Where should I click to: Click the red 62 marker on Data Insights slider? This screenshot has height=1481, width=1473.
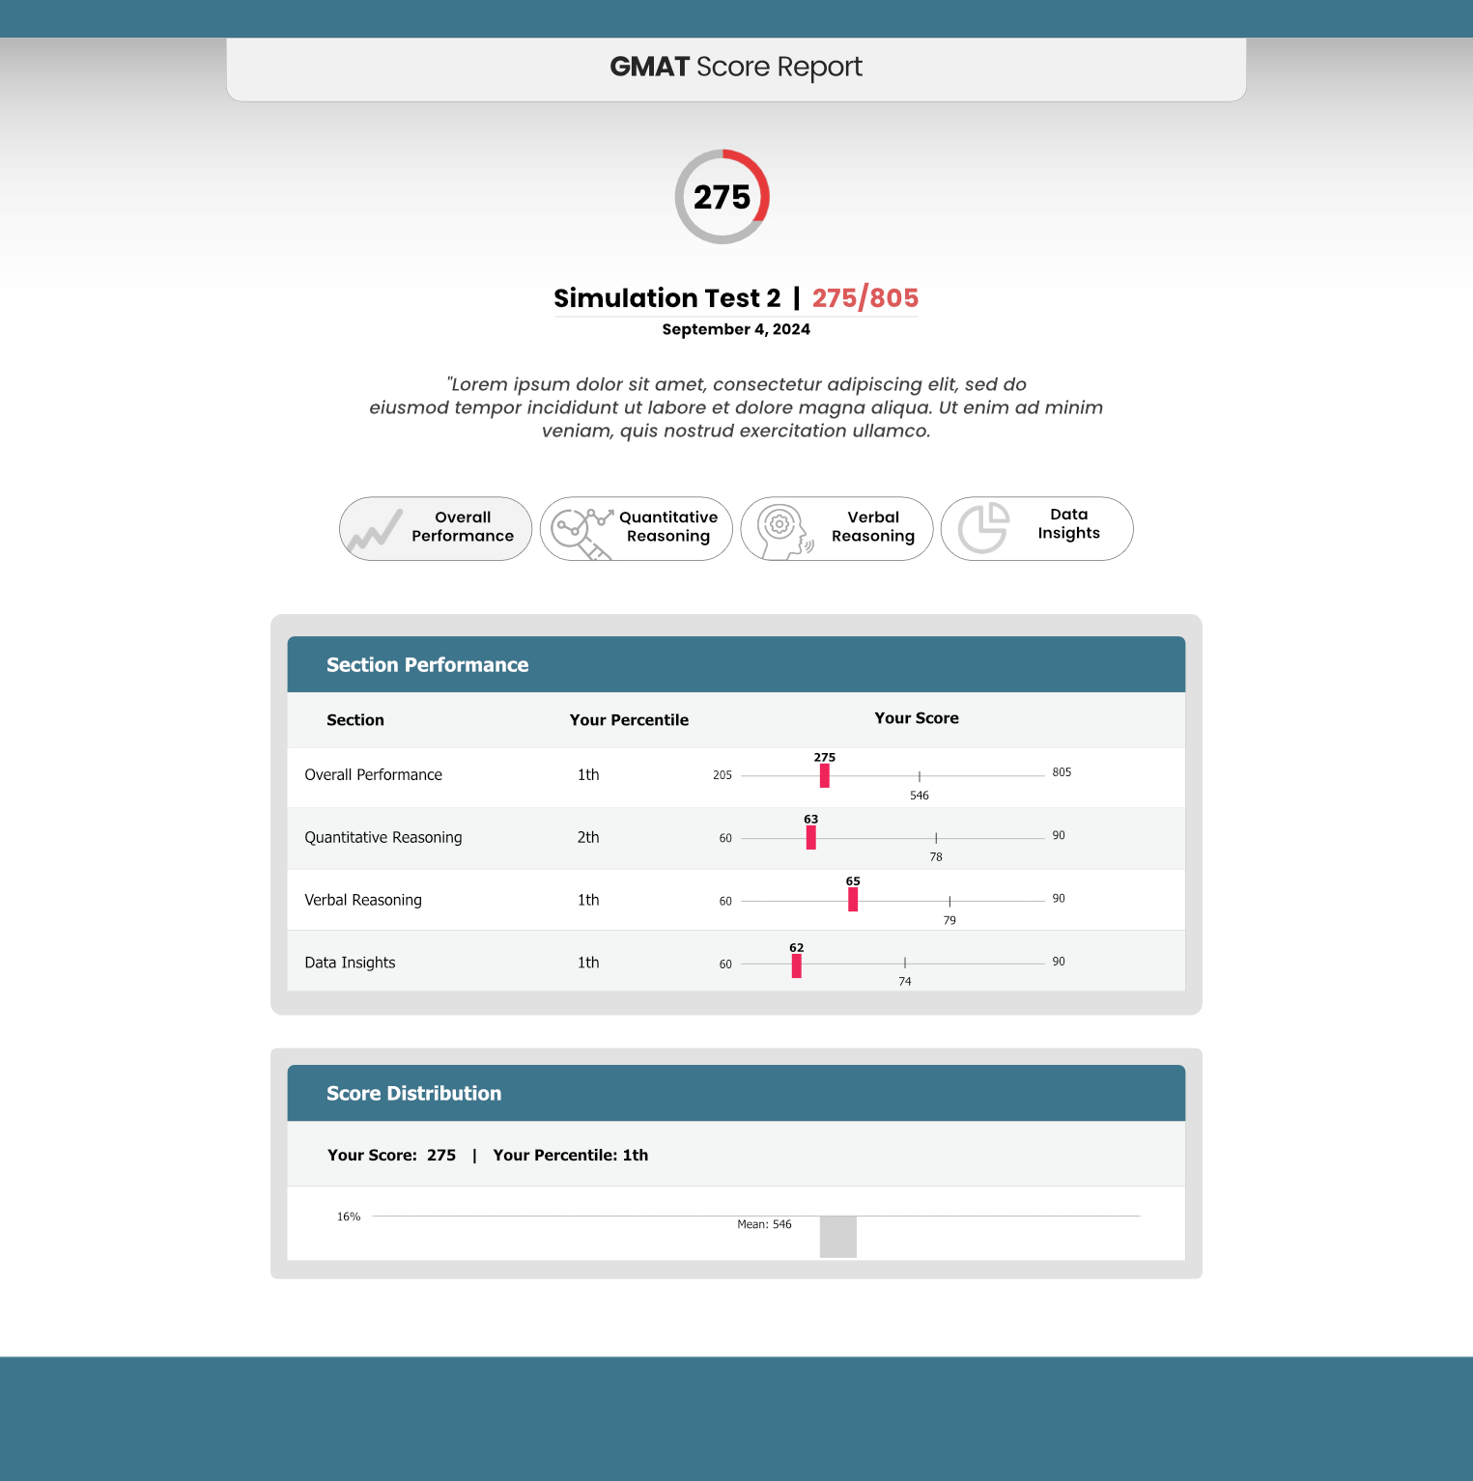(x=796, y=965)
